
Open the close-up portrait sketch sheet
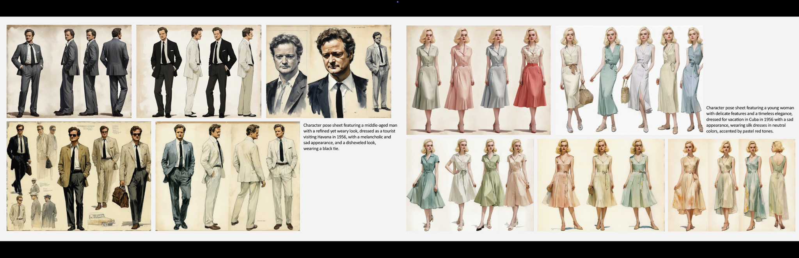click(x=328, y=71)
